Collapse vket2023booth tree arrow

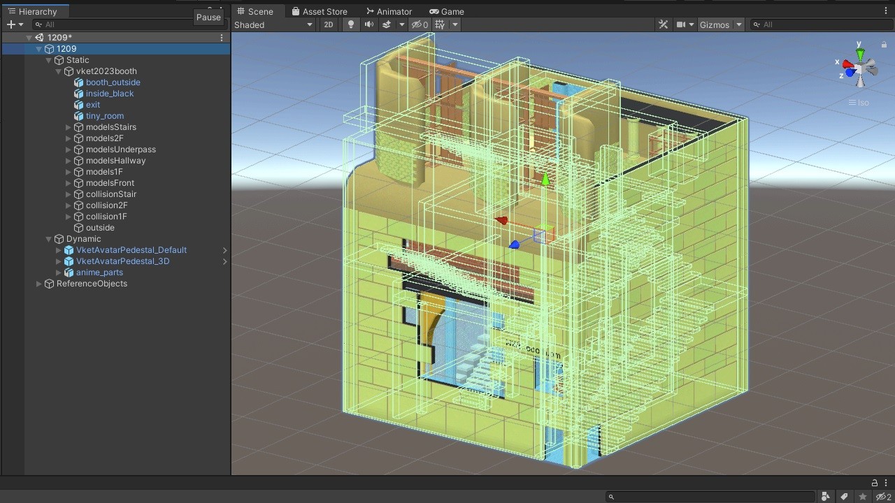(x=58, y=71)
